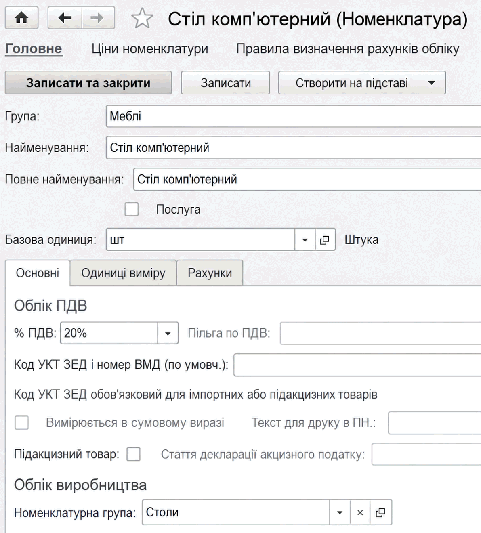Click the Стіл комп'ютерний (Номенклатура) title
The image size is (481, 533).
click(x=318, y=19)
